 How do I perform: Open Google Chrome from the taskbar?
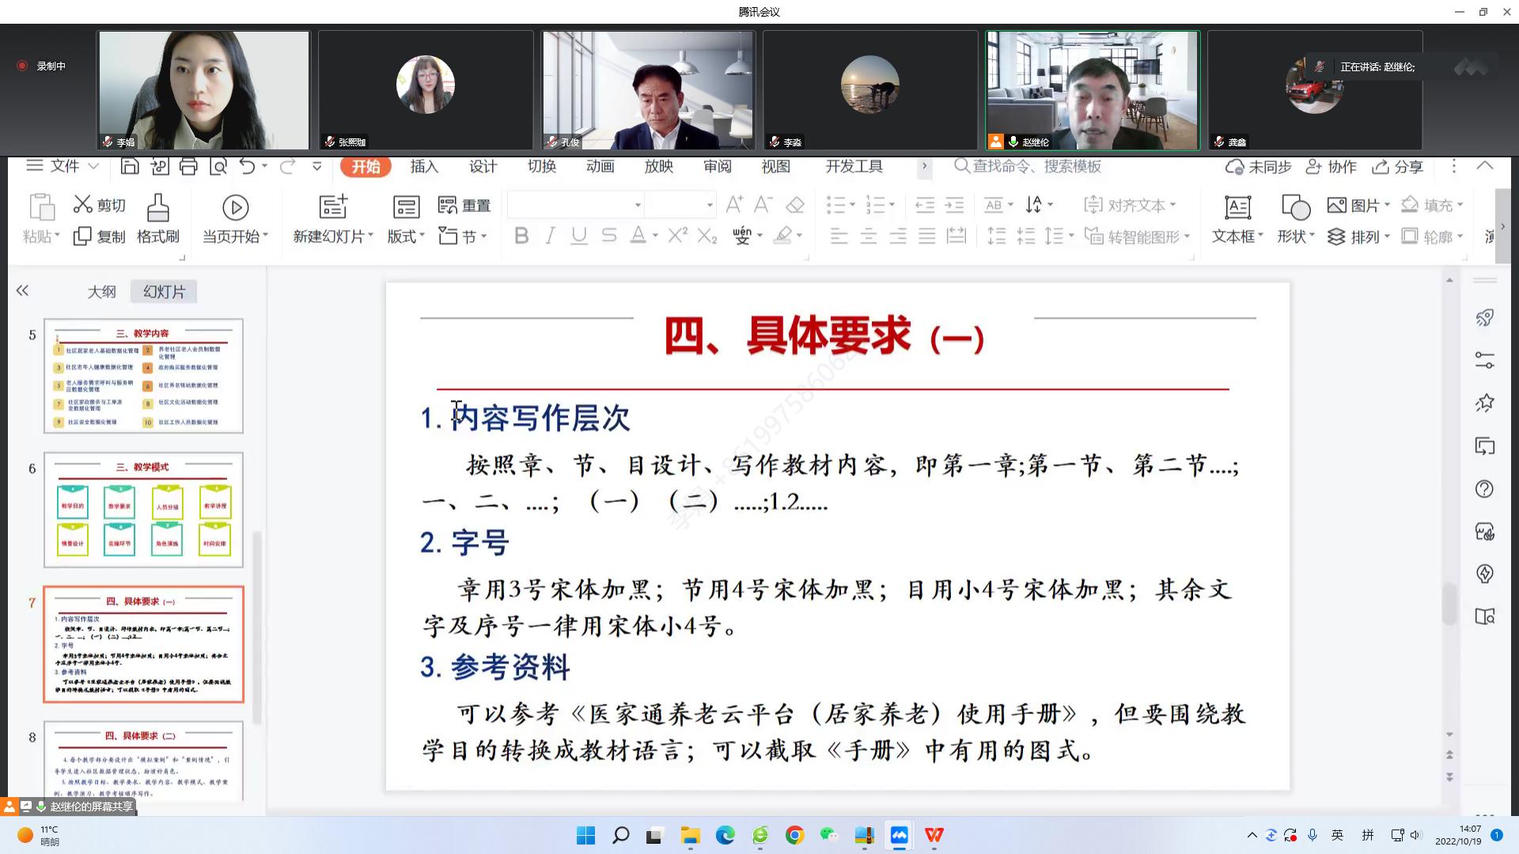point(794,835)
